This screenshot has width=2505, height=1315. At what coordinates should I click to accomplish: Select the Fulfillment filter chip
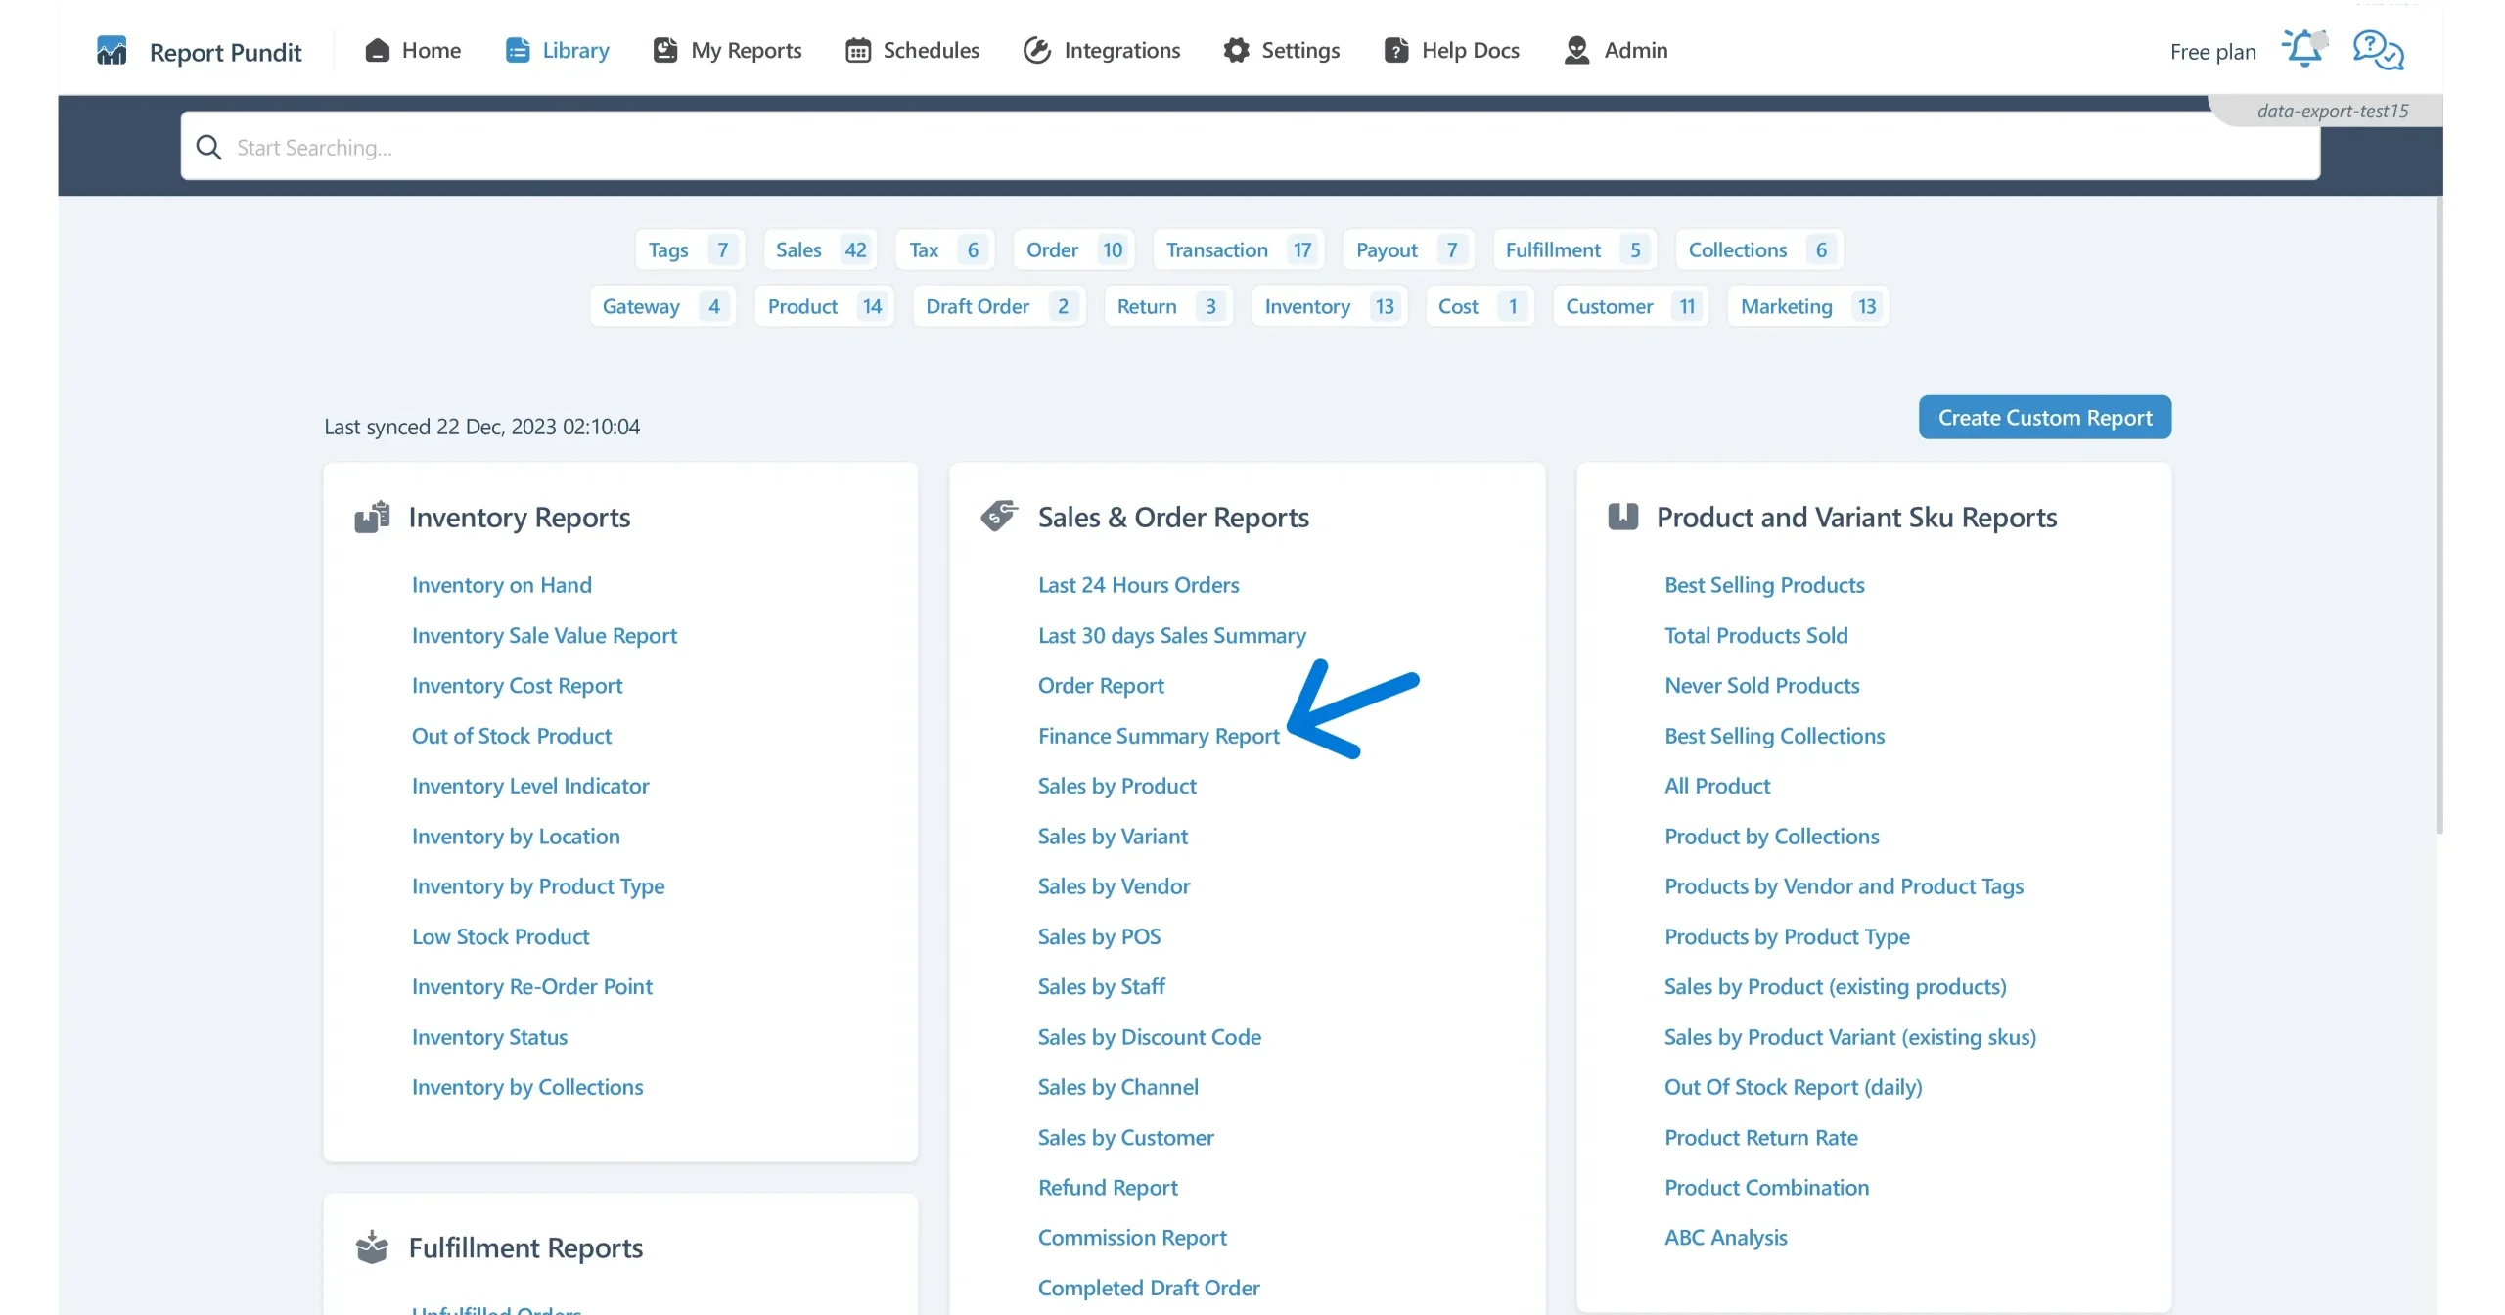1574,249
